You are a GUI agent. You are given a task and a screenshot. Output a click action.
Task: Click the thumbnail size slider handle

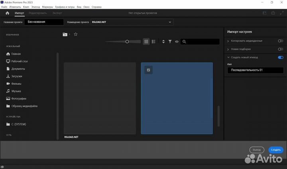[x=127, y=42]
